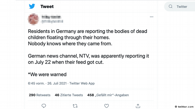Click the tweet paragraph mentioning NTV
Screen dimensions: 195x109
tap(88, 59)
